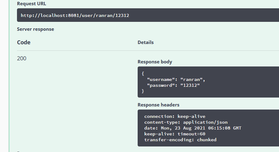Click the Details column header
This screenshot has width=279, height=152.
(146, 42)
